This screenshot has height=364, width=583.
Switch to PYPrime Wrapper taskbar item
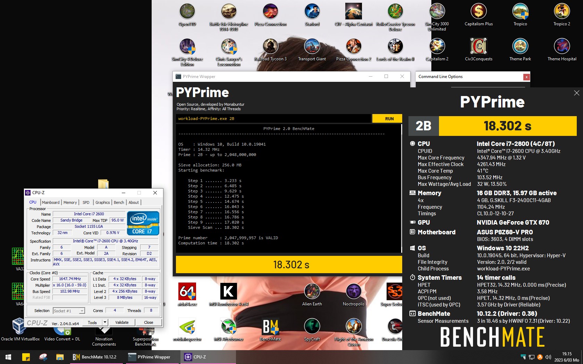(152, 357)
